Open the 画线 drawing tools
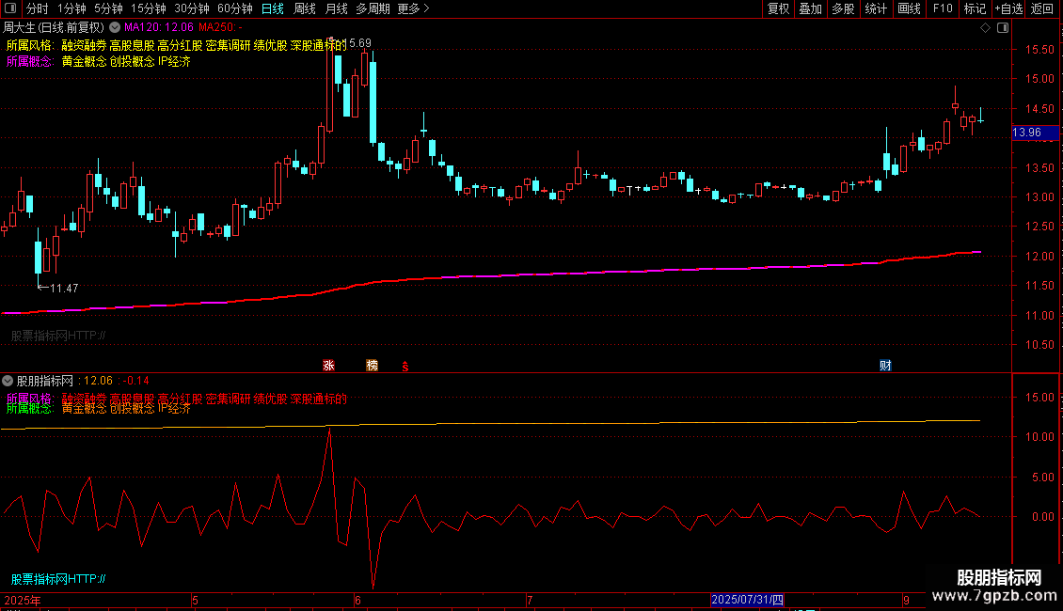 [909, 8]
